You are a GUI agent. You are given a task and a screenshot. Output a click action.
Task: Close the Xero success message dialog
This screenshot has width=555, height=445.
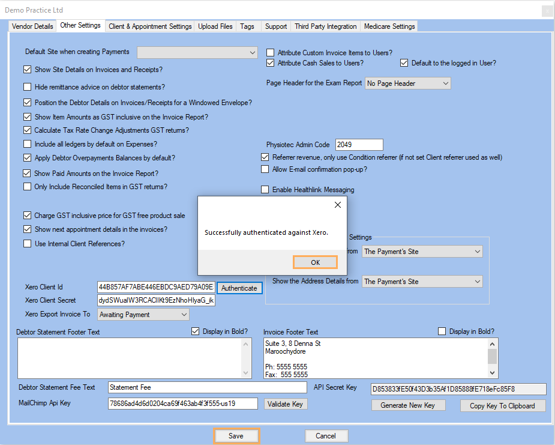pos(337,205)
